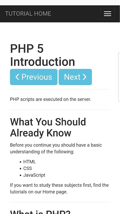Click the divider line below the navigation buttons
The width and height of the screenshot is (120, 214).
[60, 89]
